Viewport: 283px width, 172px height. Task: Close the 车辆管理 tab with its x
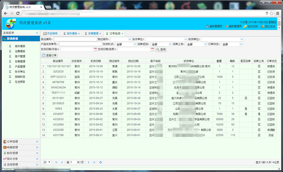pos(100,34)
